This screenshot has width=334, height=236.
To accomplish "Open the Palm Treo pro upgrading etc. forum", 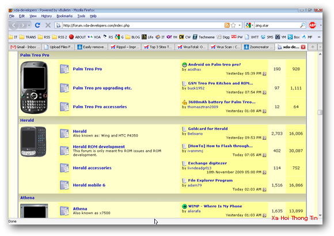I will pyautogui.click(x=103, y=88).
